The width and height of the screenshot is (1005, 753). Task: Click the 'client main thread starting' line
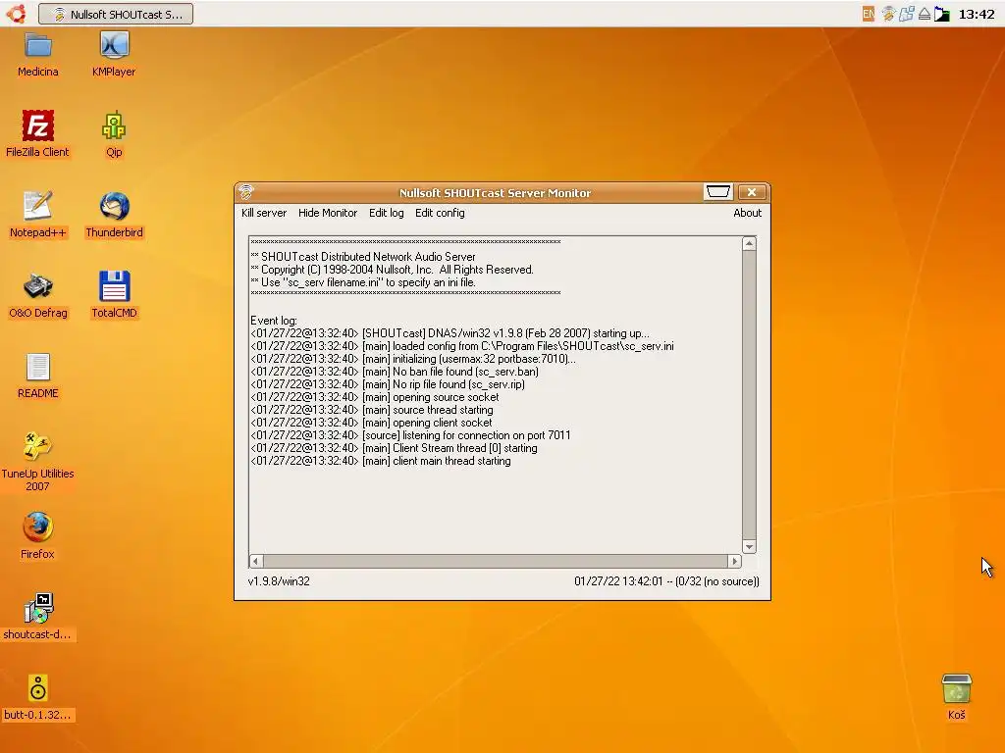pos(380,461)
